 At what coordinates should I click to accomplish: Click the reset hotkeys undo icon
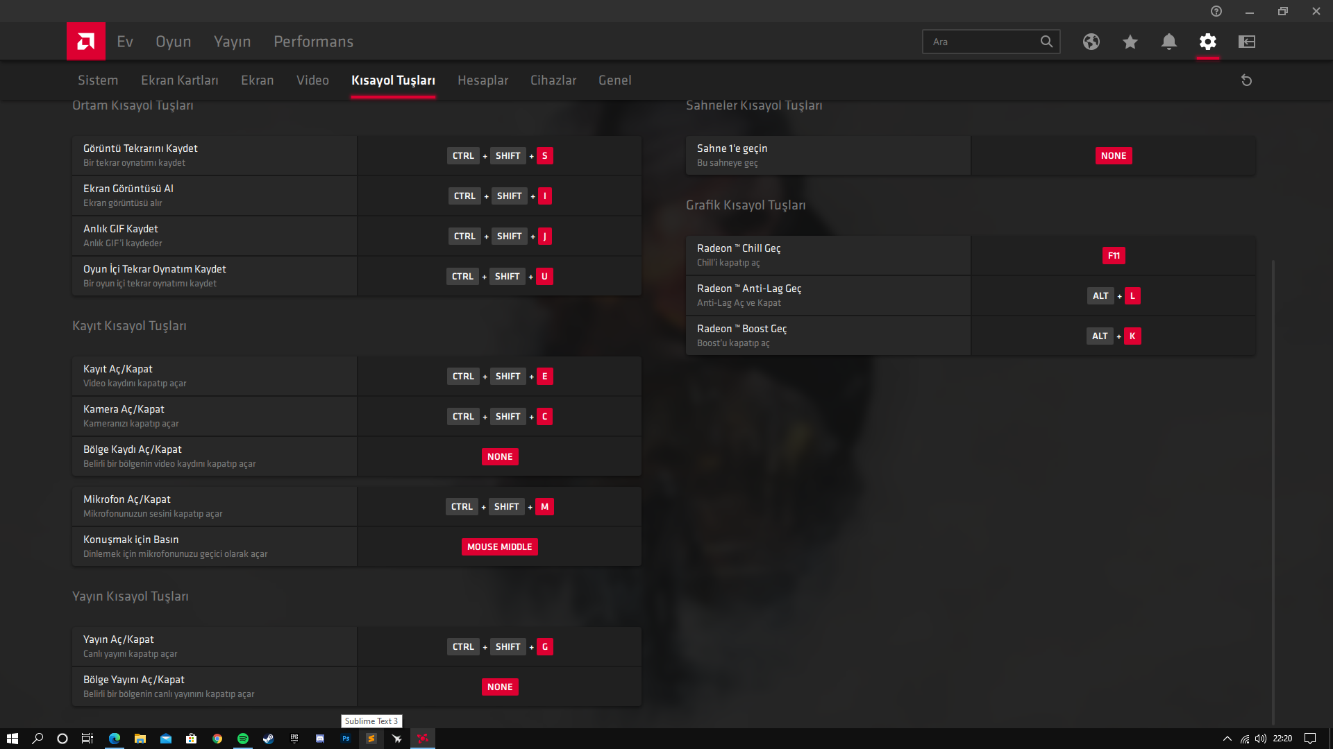click(x=1246, y=80)
